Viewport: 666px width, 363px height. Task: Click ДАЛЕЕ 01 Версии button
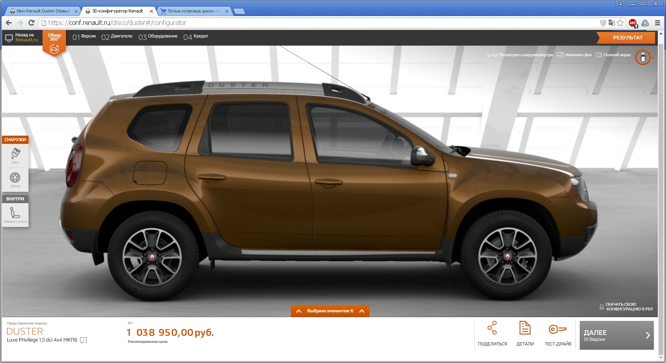click(616, 335)
